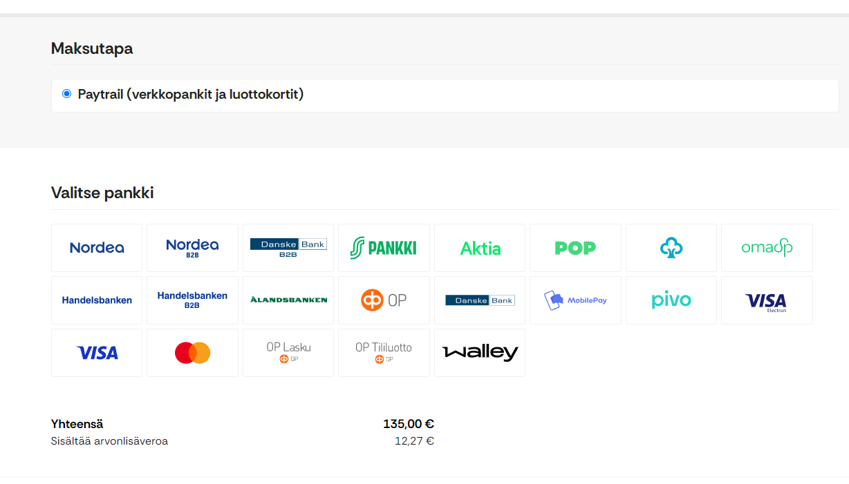The image size is (849, 484).
Task: Select the Paytrail payment method radio button
Action: pos(66,94)
